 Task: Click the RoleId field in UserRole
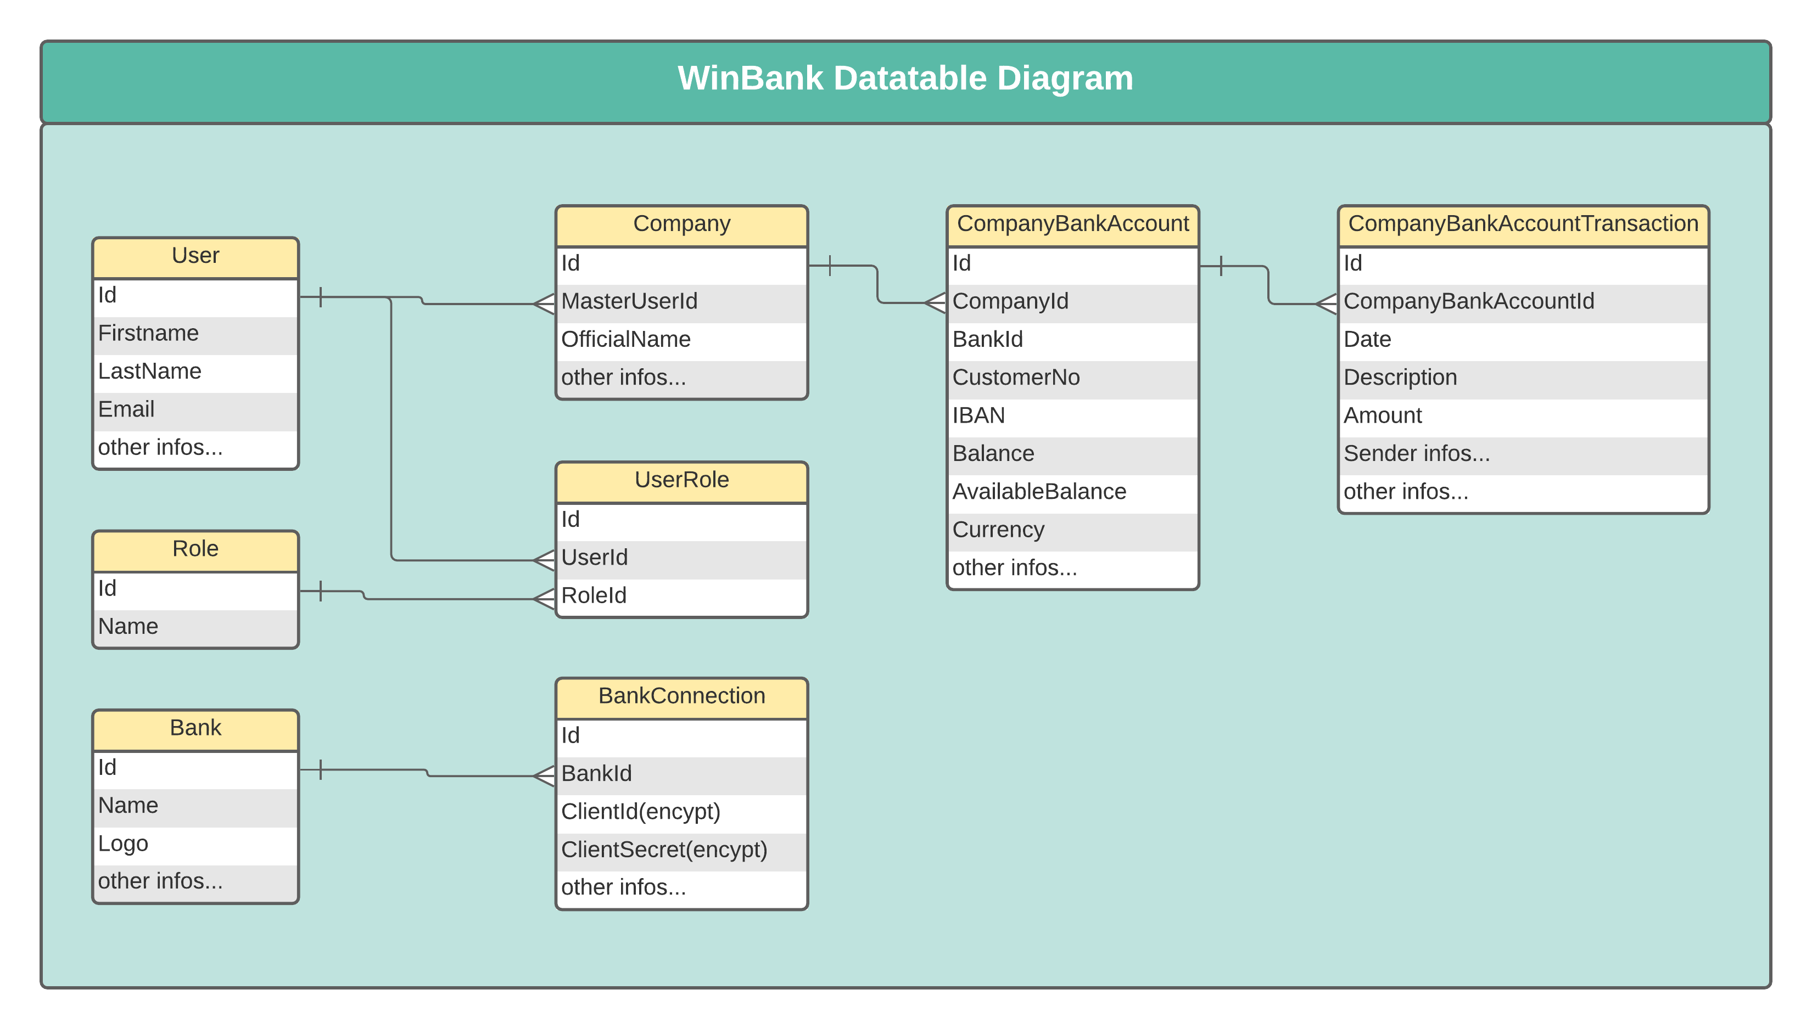(x=594, y=596)
